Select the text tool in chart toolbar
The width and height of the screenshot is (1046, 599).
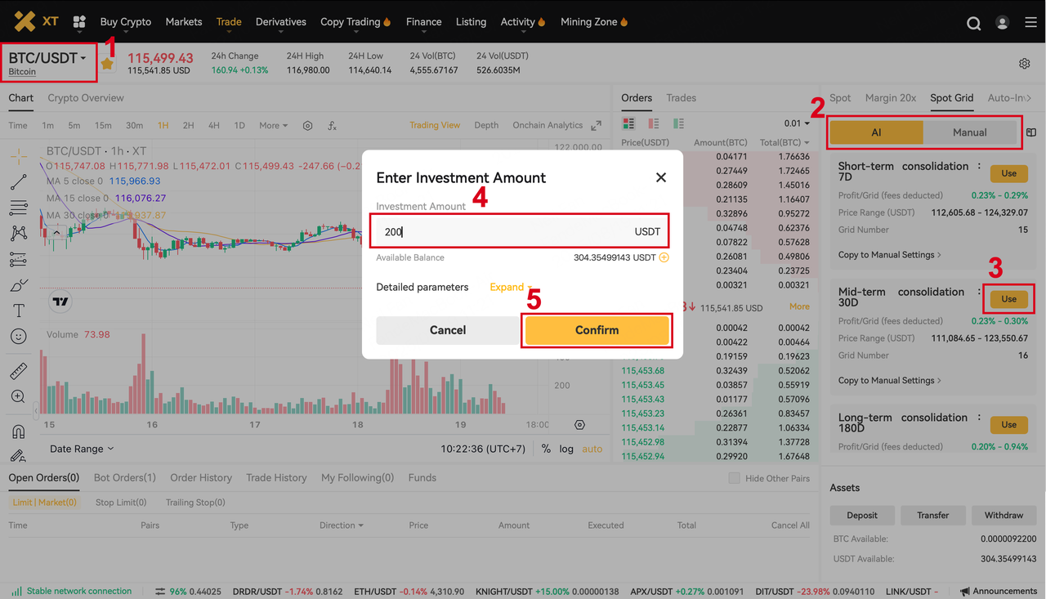click(18, 311)
